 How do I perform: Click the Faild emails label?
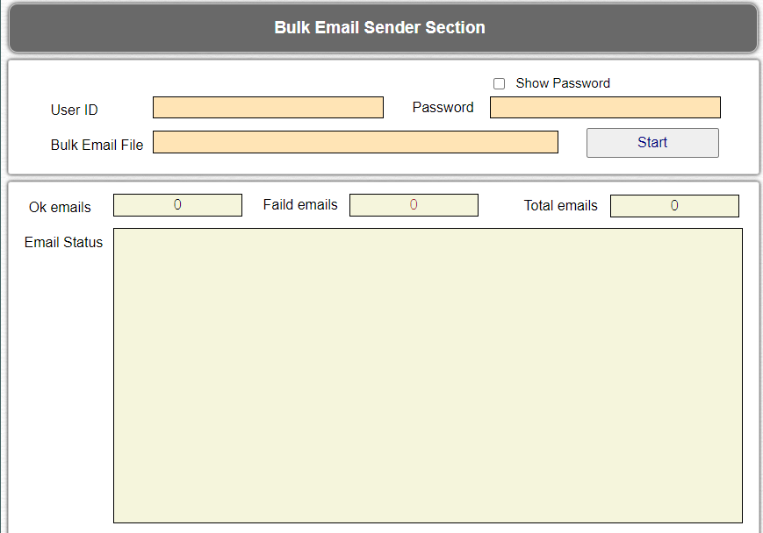[x=300, y=204]
